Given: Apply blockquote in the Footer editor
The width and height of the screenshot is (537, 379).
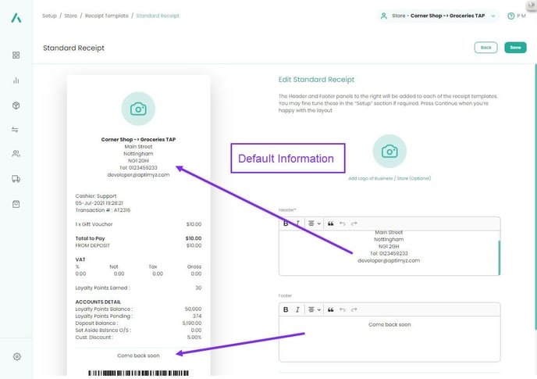Looking at the screenshot, I should pos(330,309).
